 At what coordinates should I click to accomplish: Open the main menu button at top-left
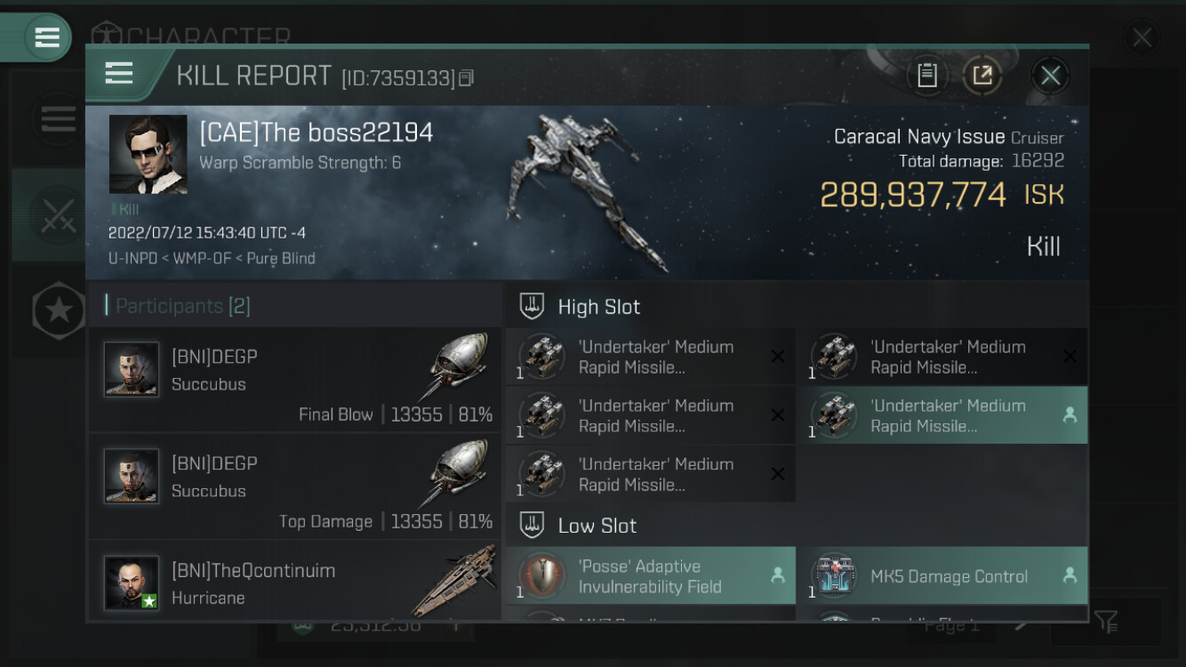pyautogui.click(x=47, y=37)
